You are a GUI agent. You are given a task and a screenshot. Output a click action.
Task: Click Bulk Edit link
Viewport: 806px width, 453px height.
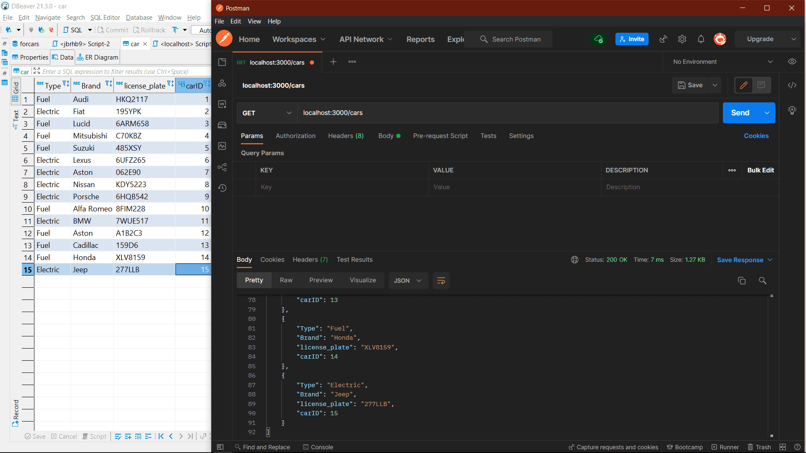[x=761, y=170]
